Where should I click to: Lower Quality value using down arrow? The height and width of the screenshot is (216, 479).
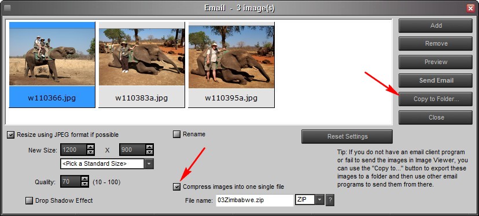pos(84,184)
